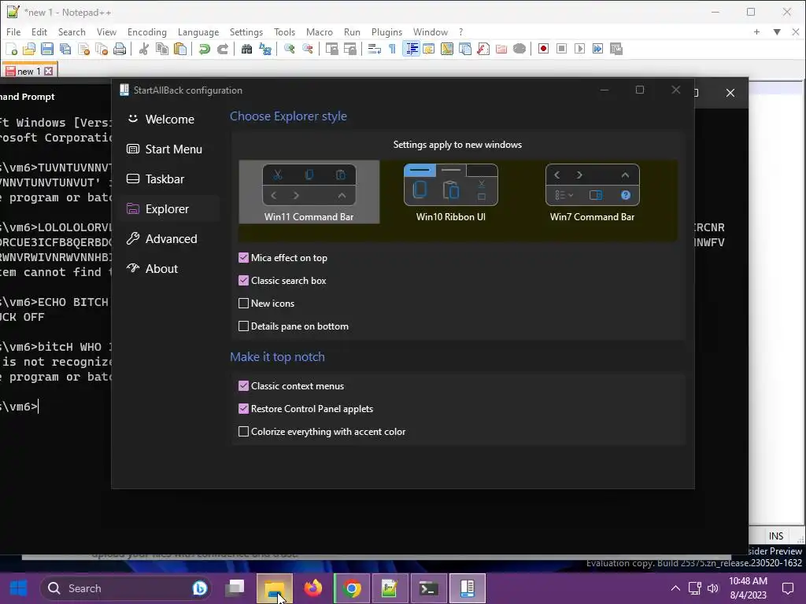The height and width of the screenshot is (604, 806).
Task: Open the Encoding menu
Action: coord(147,31)
